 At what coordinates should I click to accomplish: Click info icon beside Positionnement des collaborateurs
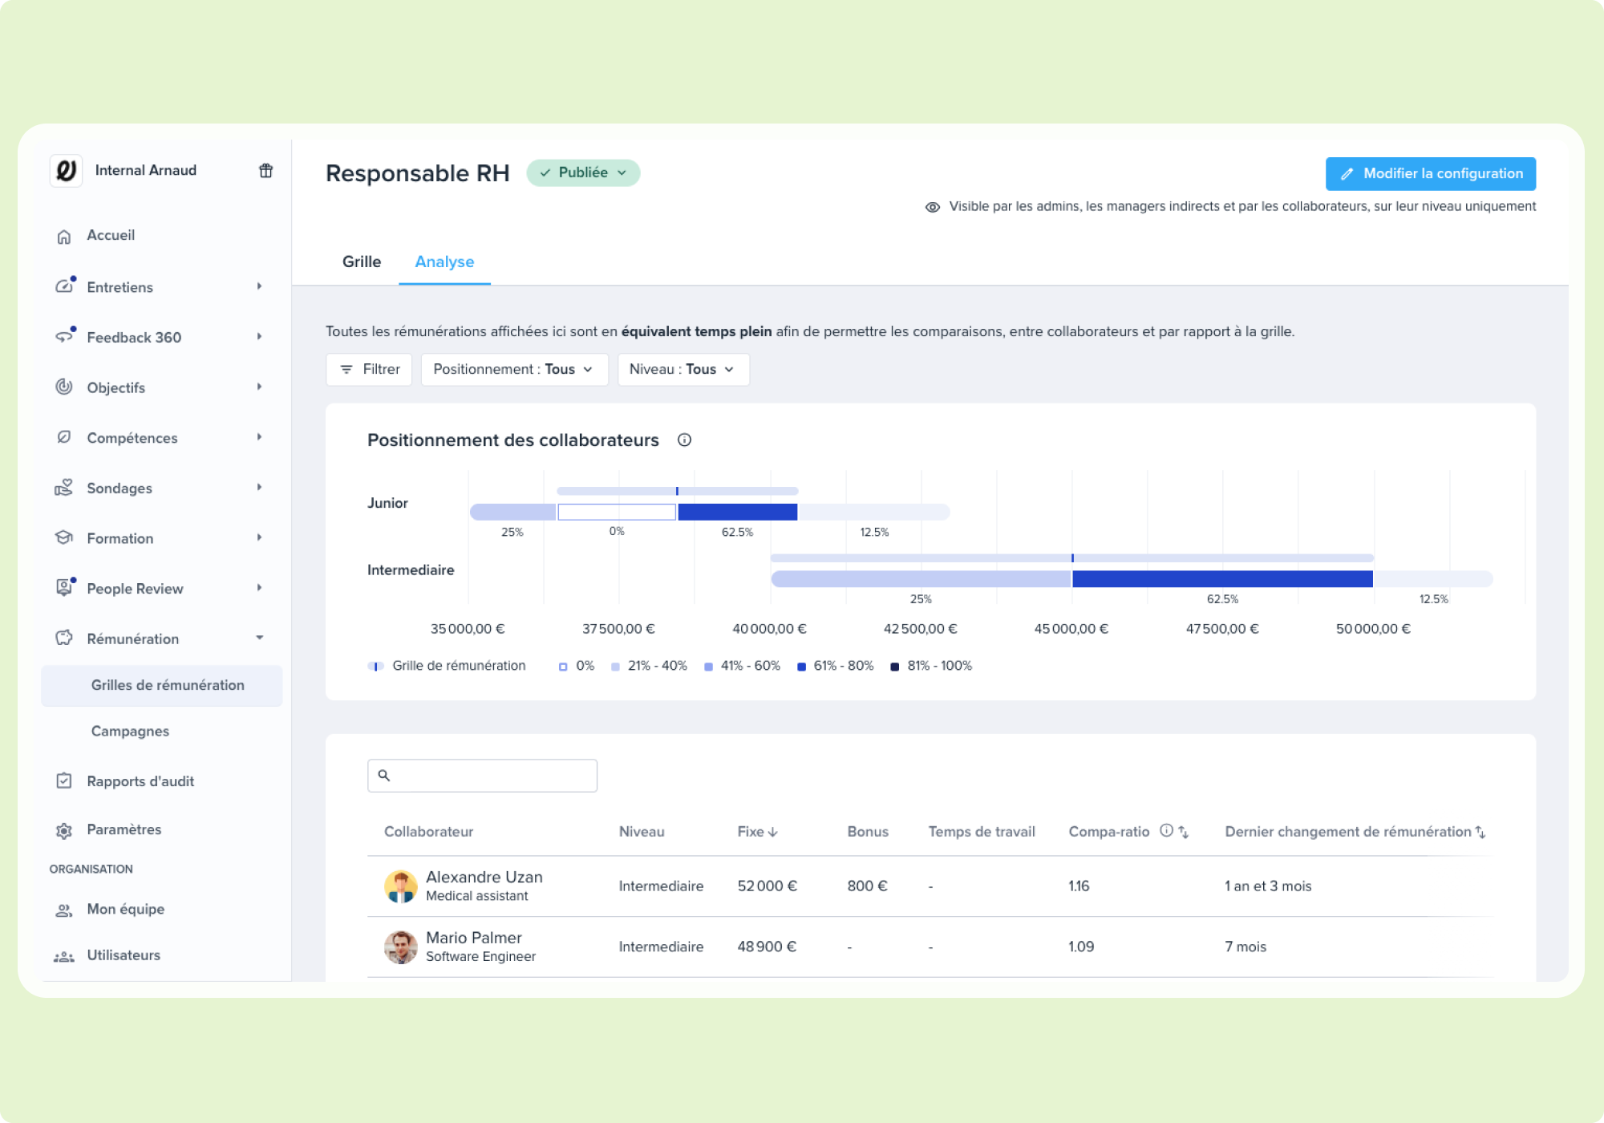tap(684, 440)
